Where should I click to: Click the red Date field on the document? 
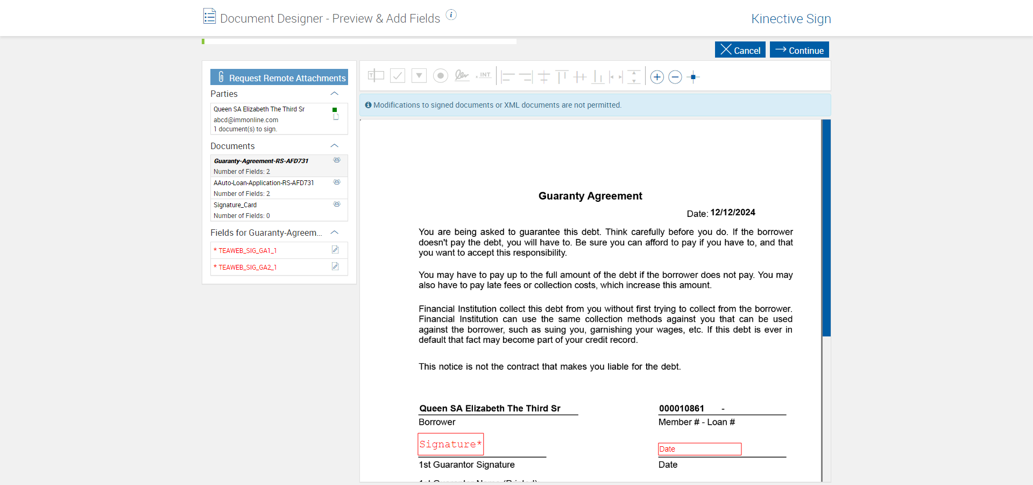point(700,449)
